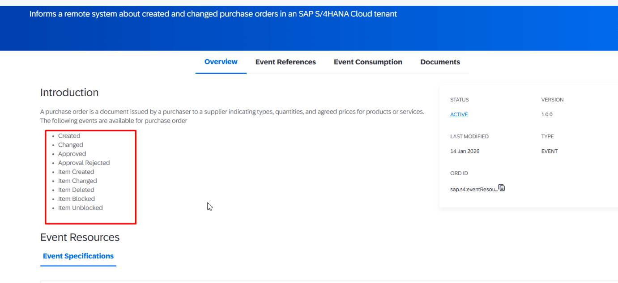Open the ACTIVE status link

pos(459,114)
